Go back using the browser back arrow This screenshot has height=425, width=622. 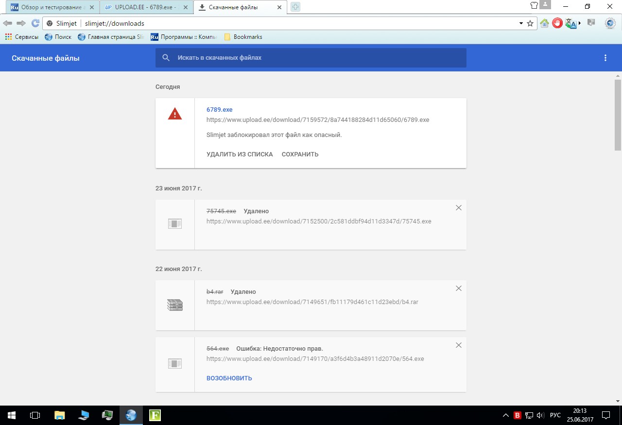pyautogui.click(x=7, y=23)
